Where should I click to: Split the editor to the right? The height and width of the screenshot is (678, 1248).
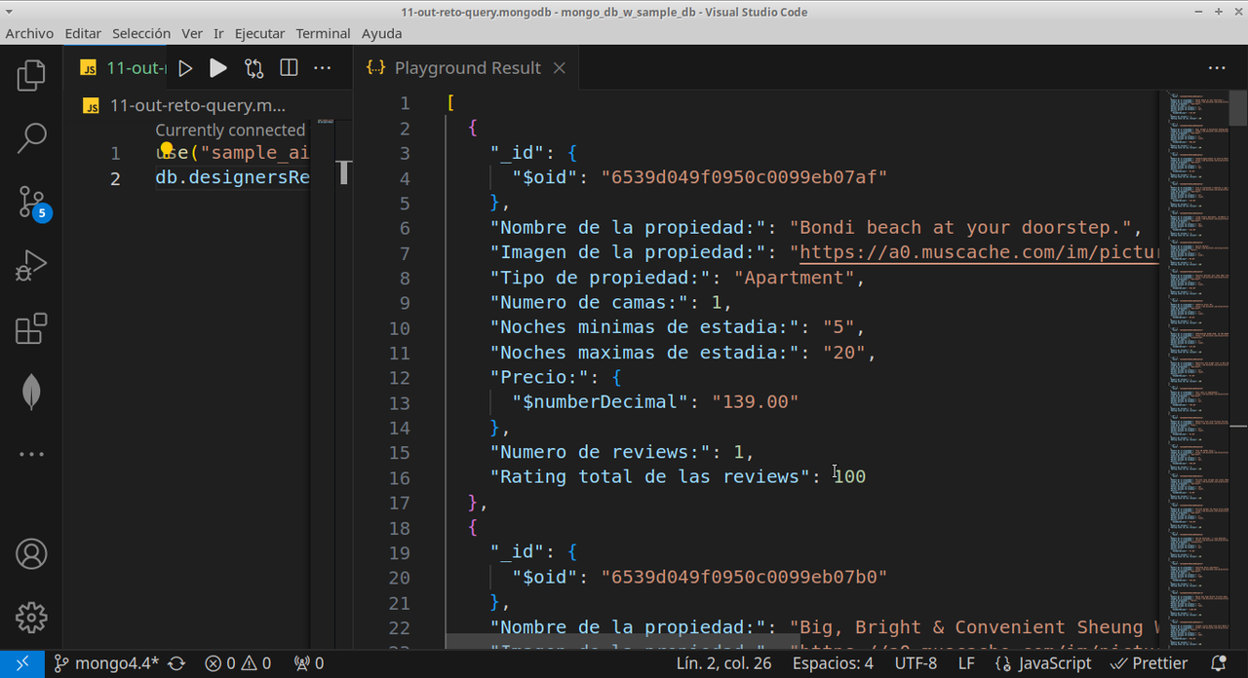pyautogui.click(x=289, y=68)
